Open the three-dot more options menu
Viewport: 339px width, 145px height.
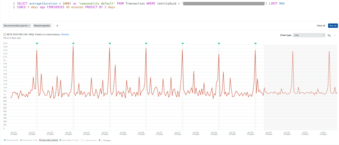335,35
